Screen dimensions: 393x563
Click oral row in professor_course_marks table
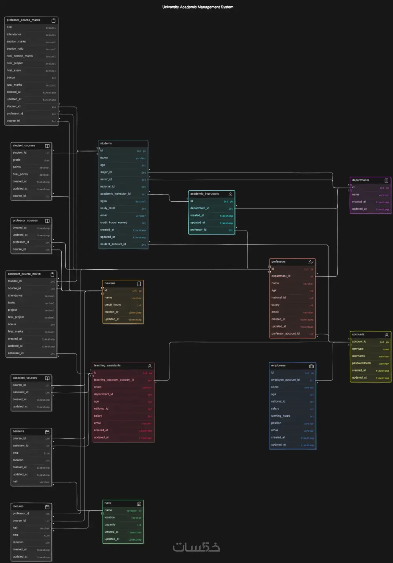point(31,28)
